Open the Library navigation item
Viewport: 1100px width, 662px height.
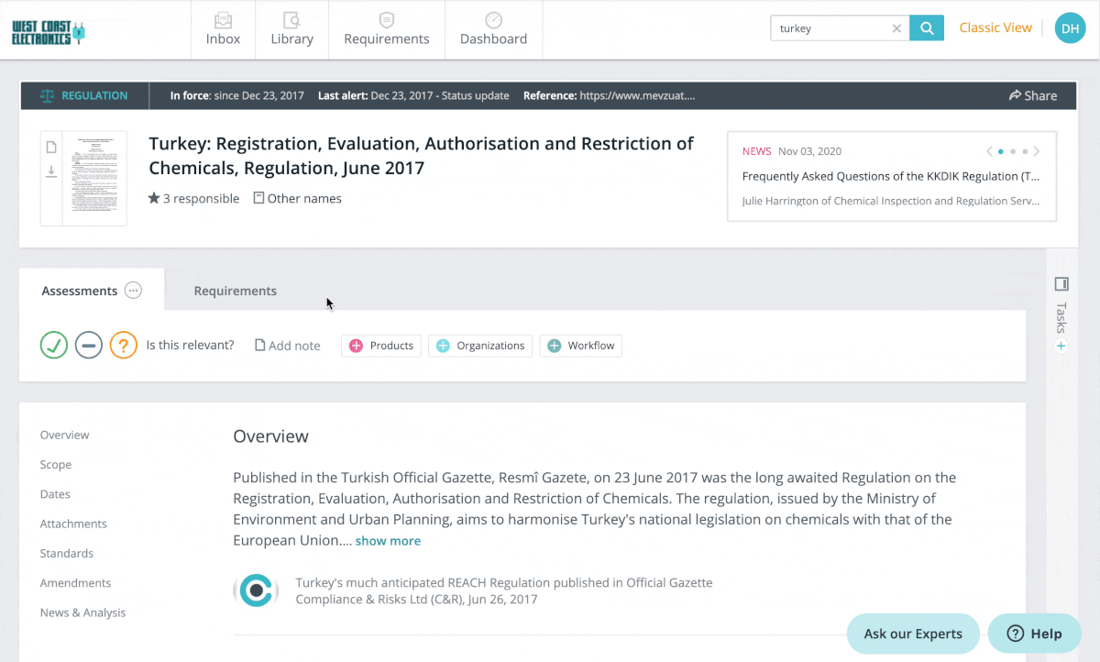(291, 29)
